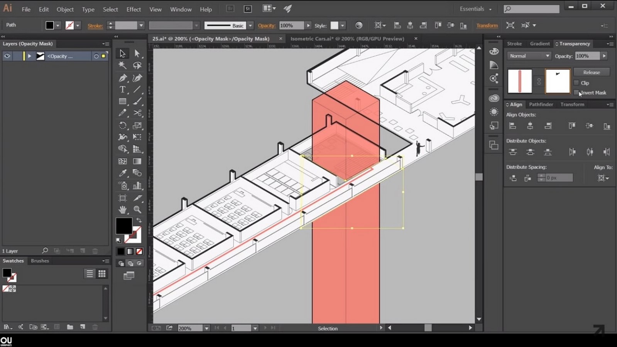
Task: Open the Normal blending mode dropdown
Action: click(x=529, y=56)
